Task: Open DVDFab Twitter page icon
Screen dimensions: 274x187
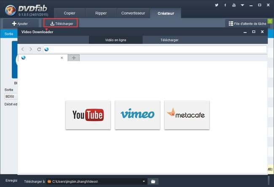Action: pyautogui.click(x=217, y=5)
